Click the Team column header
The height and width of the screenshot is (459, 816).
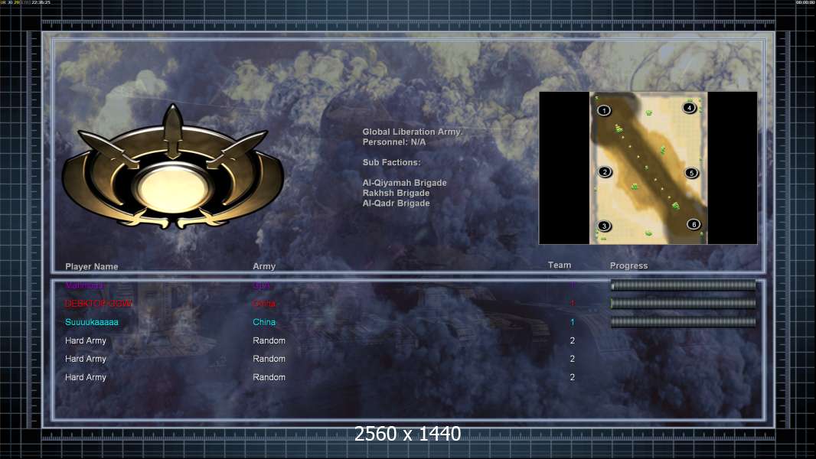(560, 265)
